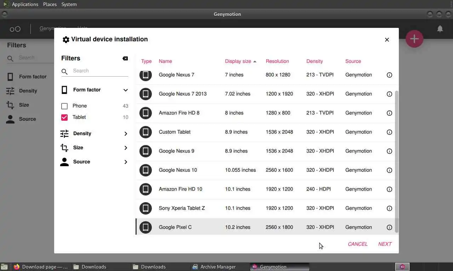
Task: Clear all filters with backspace icon
Action: pyautogui.click(x=125, y=59)
